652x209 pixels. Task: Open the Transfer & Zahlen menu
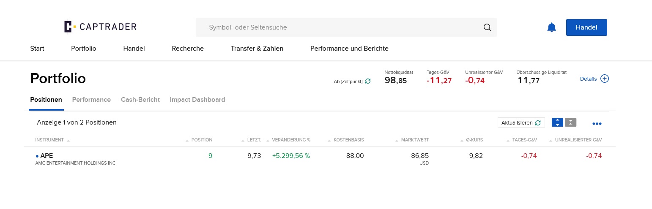(x=257, y=49)
